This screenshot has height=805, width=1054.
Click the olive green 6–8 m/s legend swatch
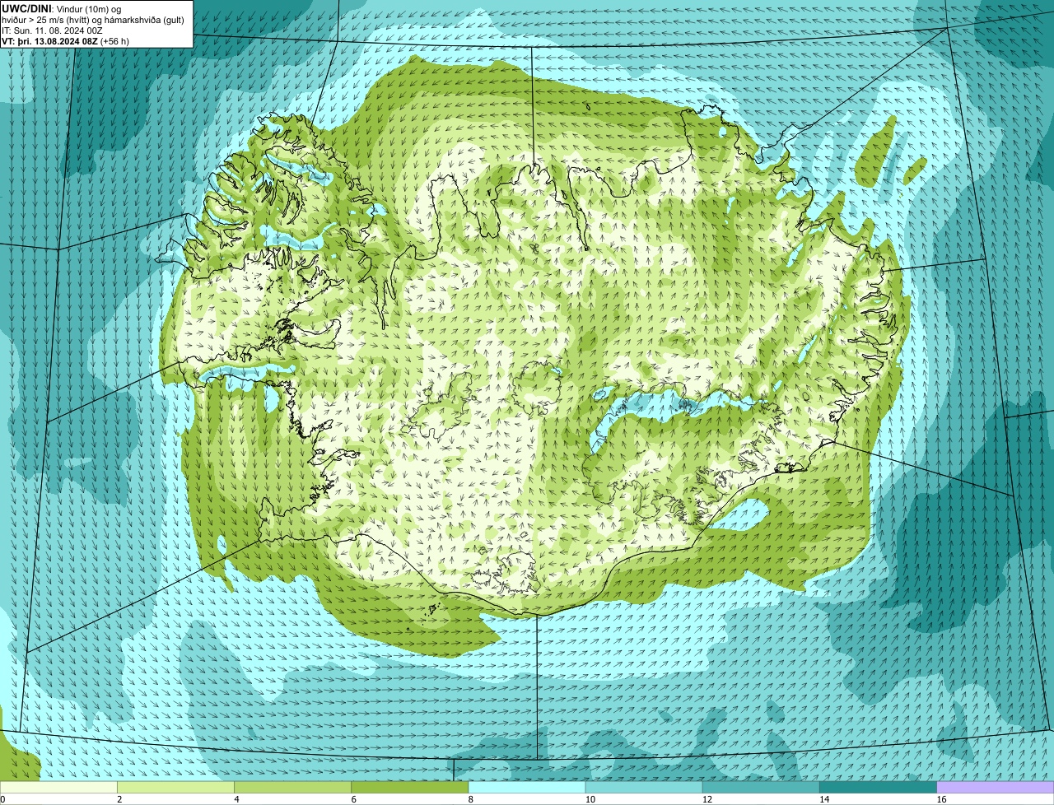(x=409, y=787)
